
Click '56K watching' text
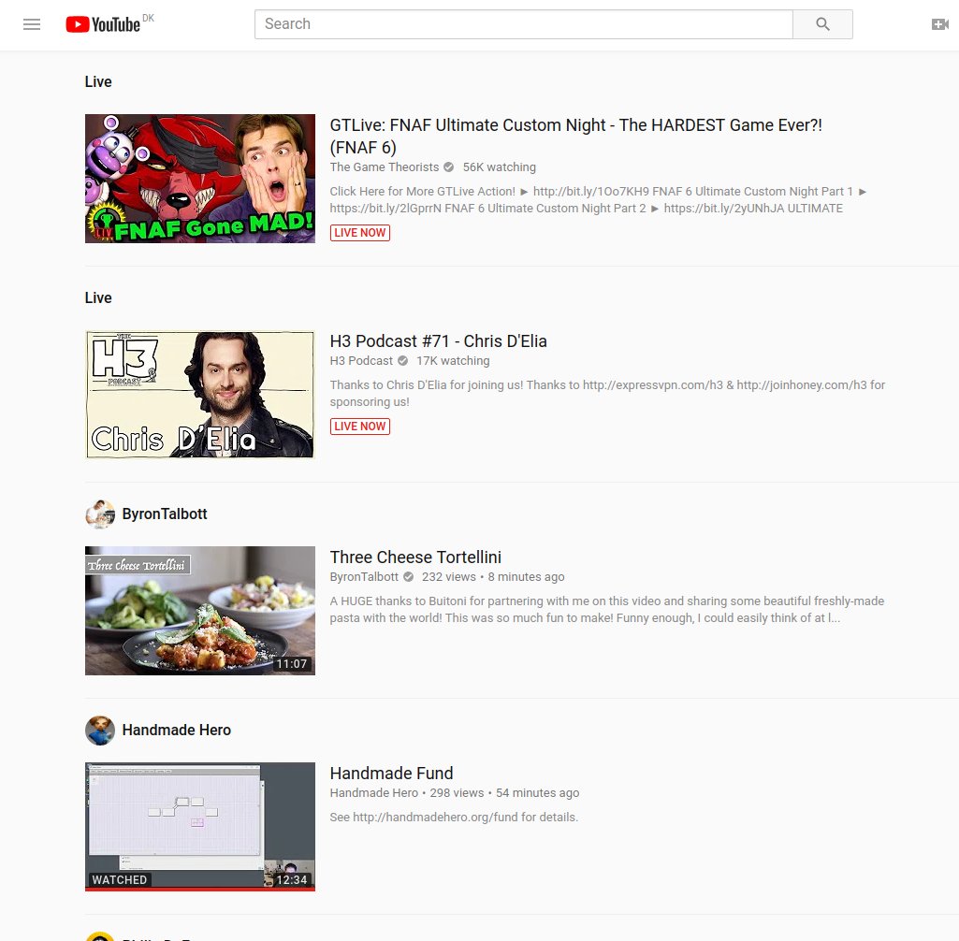click(x=499, y=166)
